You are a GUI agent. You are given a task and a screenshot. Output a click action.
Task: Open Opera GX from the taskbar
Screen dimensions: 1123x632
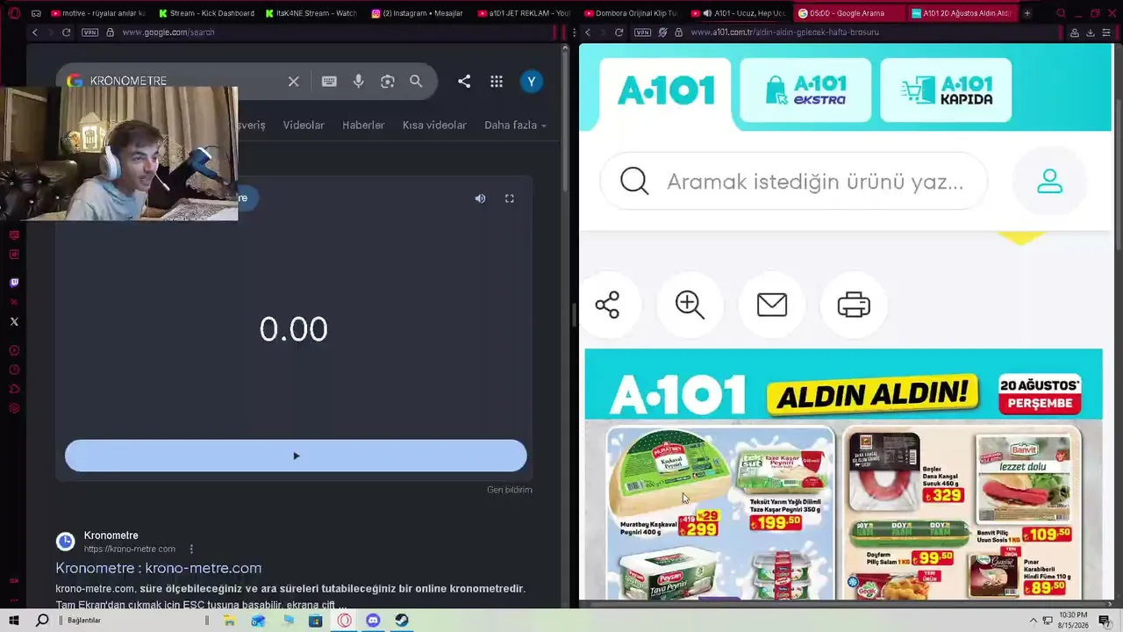tap(345, 621)
